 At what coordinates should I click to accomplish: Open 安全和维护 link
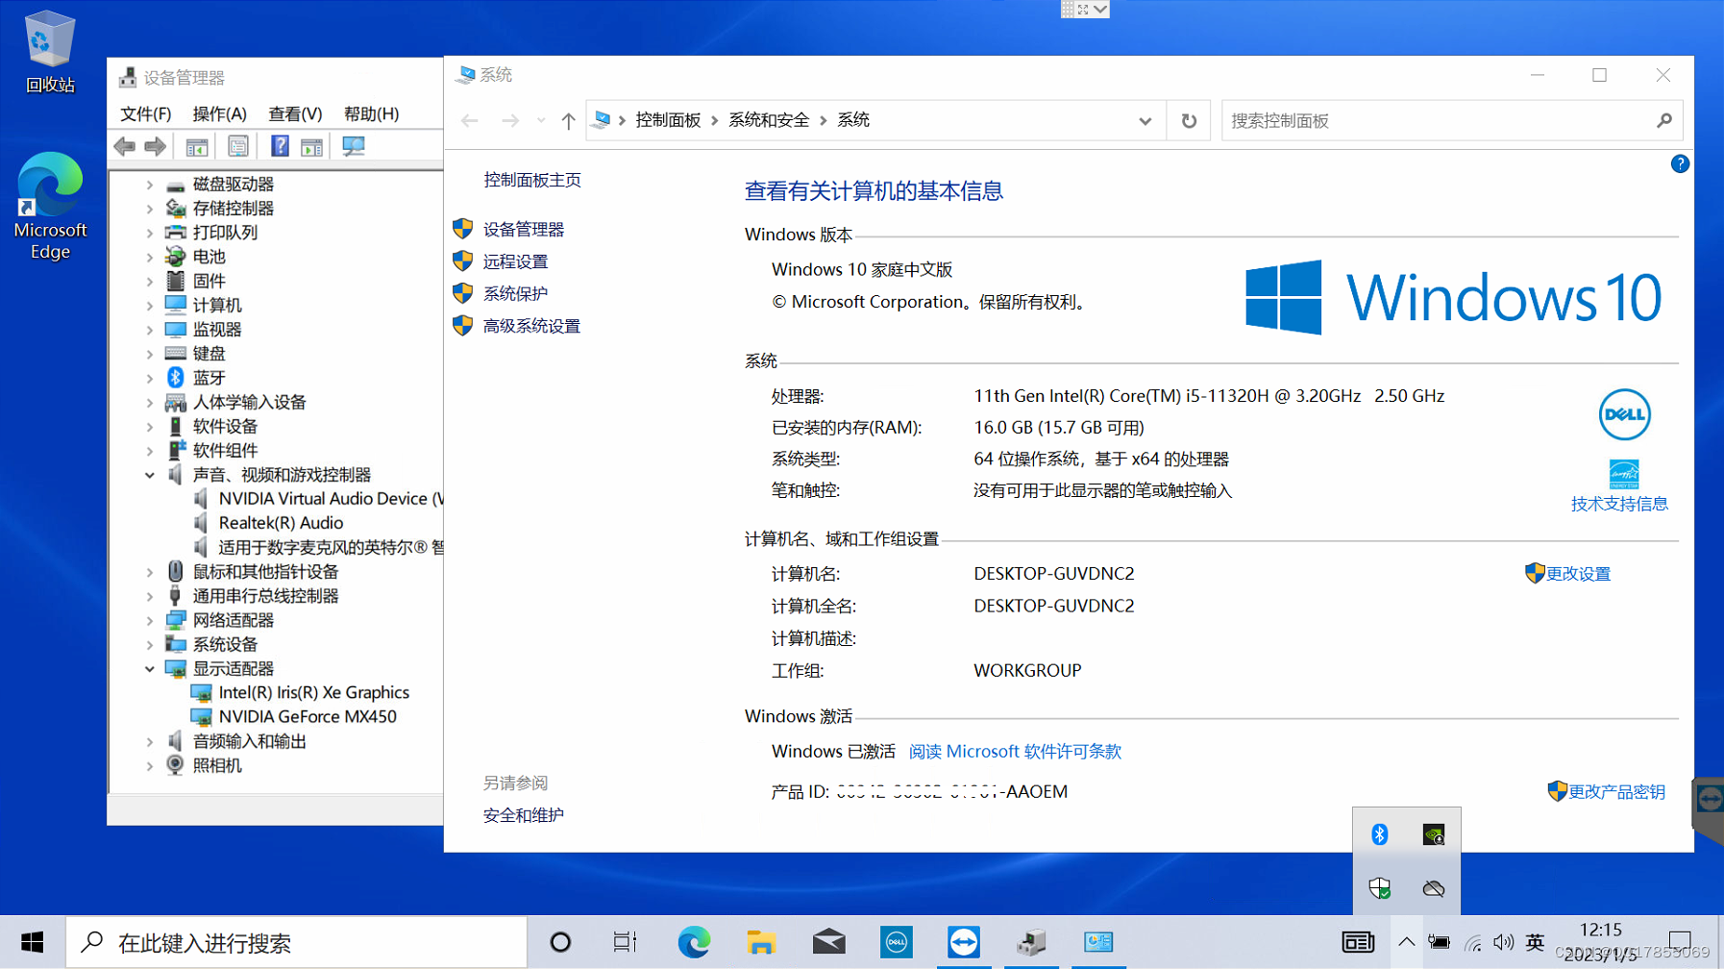click(523, 815)
